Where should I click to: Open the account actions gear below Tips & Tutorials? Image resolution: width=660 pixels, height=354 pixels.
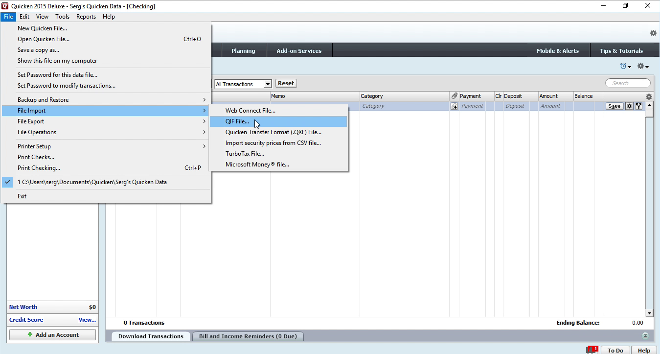[x=640, y=66]
